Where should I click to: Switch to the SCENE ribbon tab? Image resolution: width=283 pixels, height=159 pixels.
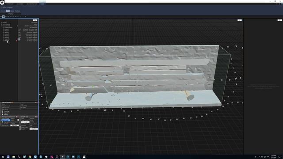[42, 4]
